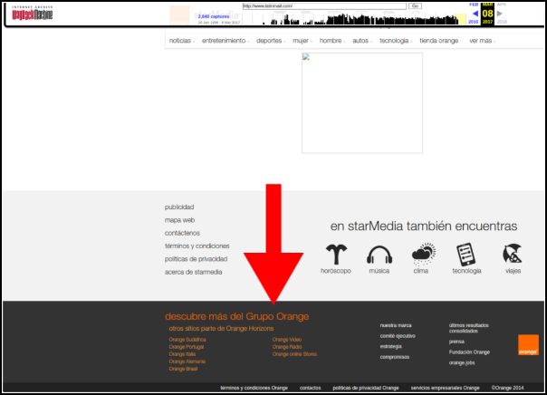
Task: Expand the noticias menu
Action: [181, 41]
